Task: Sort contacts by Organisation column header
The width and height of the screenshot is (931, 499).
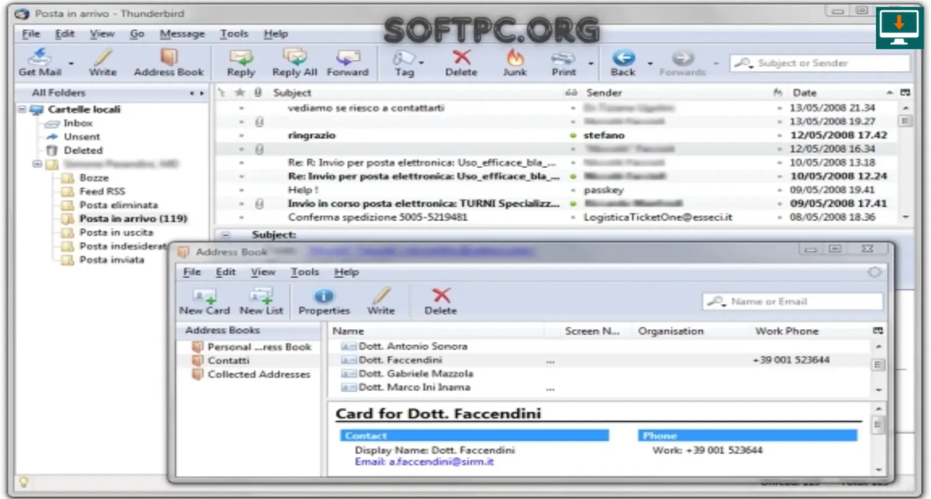Action: [x=670, y=331]
